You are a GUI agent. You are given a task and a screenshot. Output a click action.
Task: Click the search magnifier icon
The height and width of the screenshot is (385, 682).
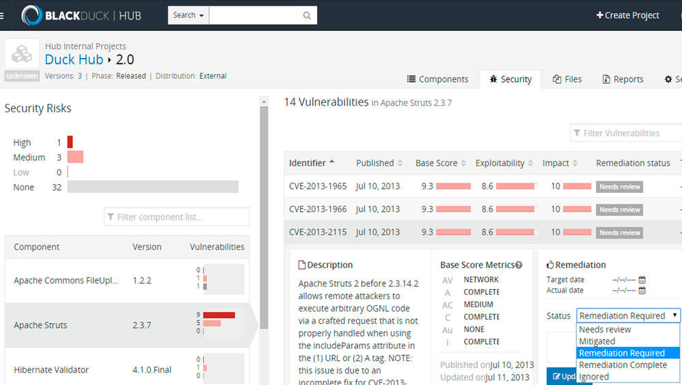pyautogui.click(x=307, y=15)
